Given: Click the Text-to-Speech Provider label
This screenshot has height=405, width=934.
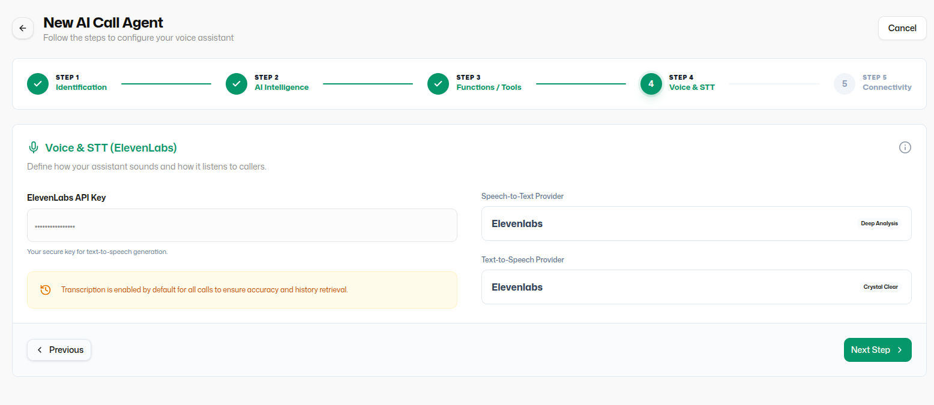Looking at the screenshot, I should (523, 260).
